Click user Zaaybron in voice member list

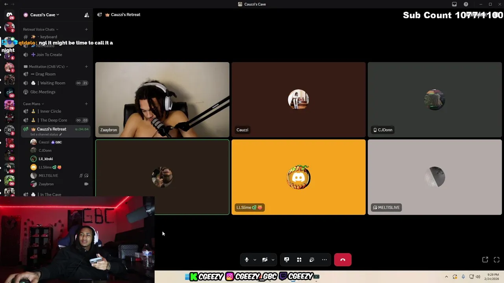(x=59, y=184)
